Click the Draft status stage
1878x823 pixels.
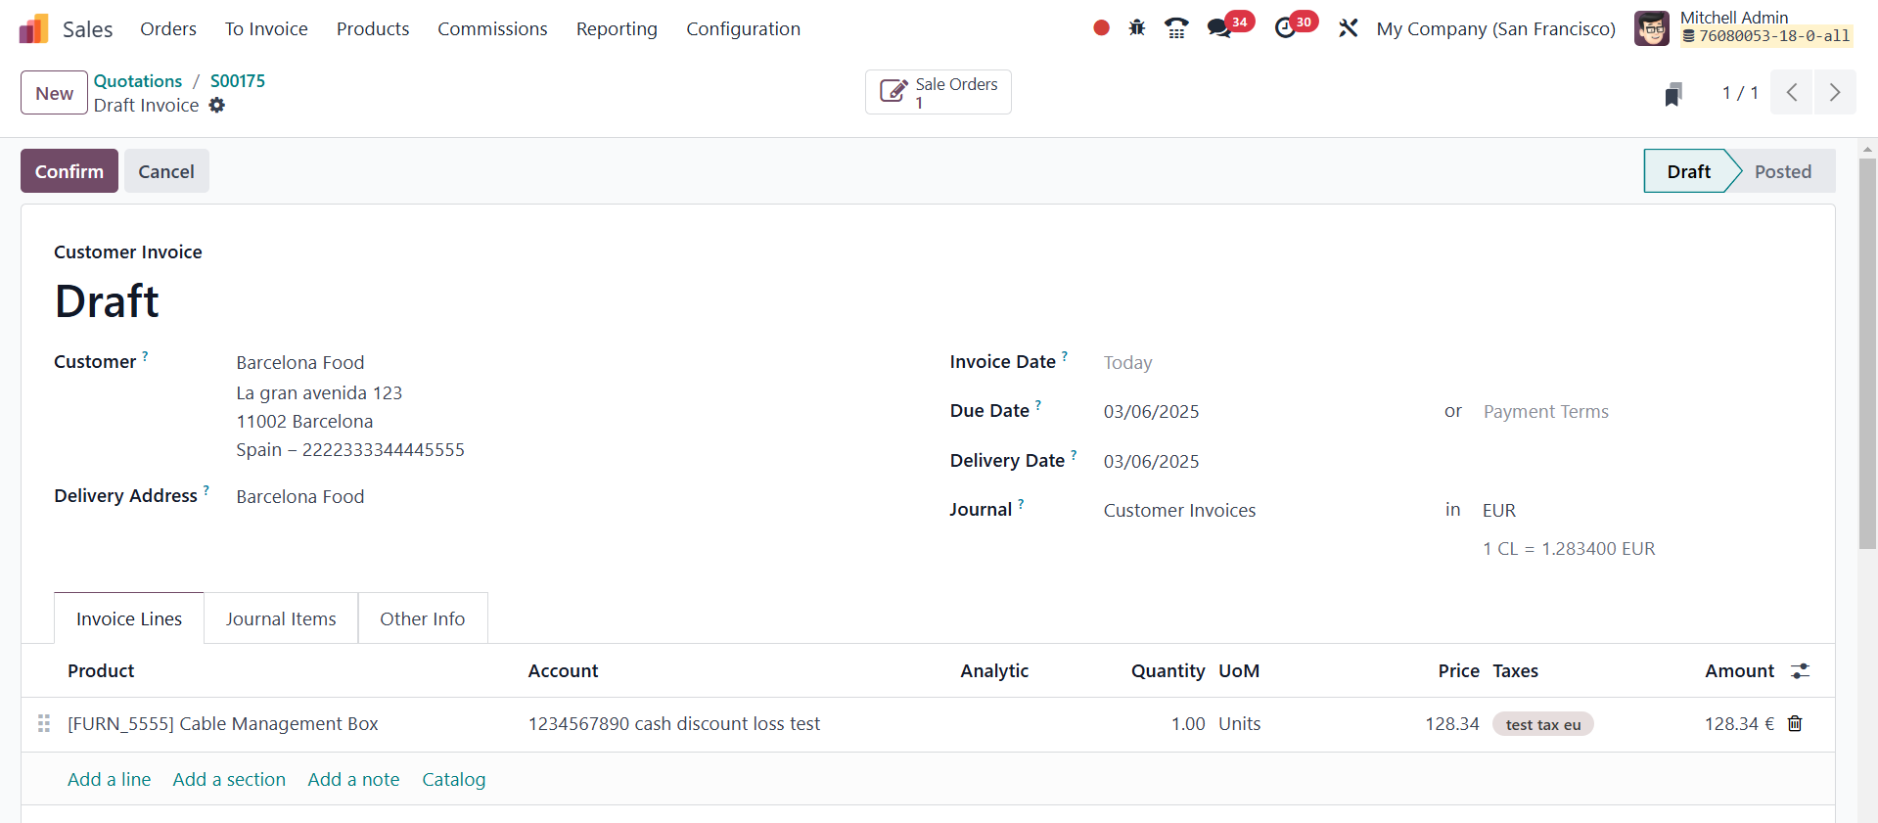click(1688, 171)
